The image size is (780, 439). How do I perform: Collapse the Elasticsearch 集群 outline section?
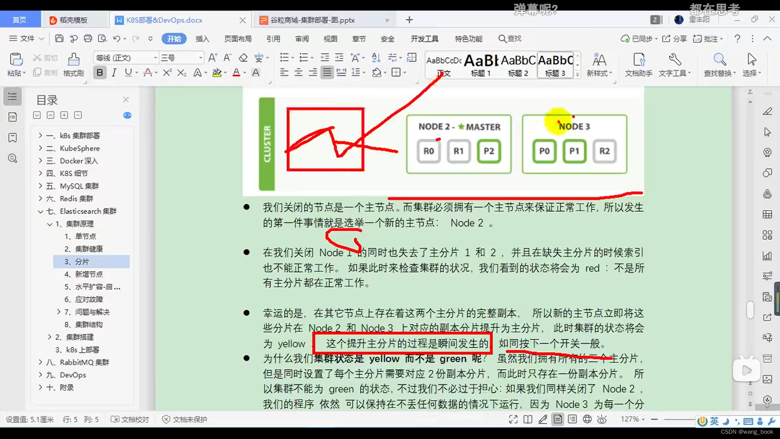[x=40, y=211]
